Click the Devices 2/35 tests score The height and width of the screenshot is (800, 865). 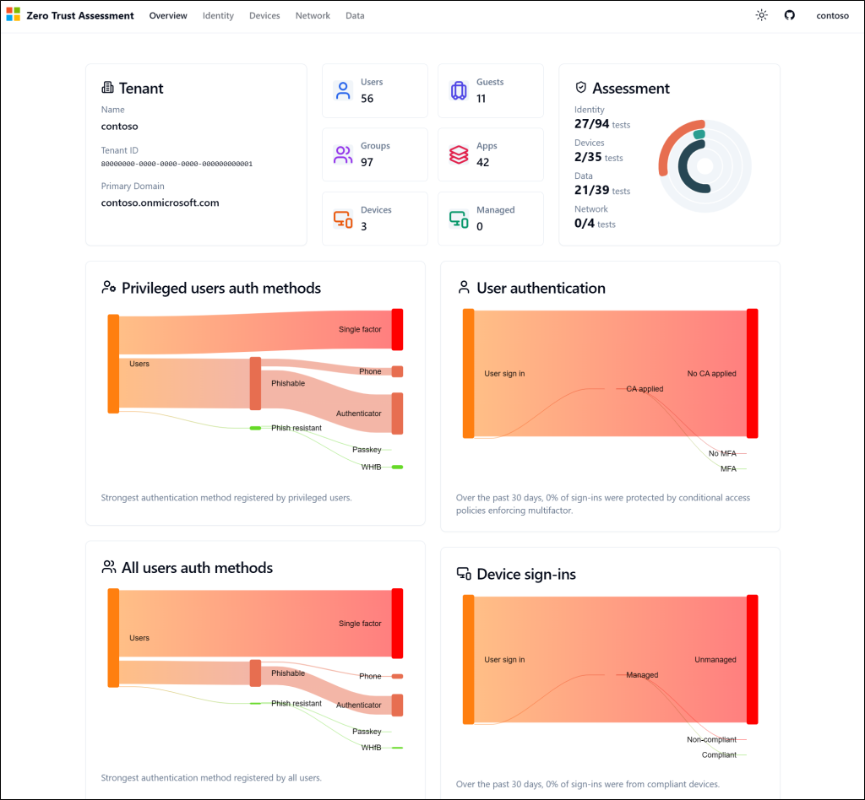click(599, 157)
